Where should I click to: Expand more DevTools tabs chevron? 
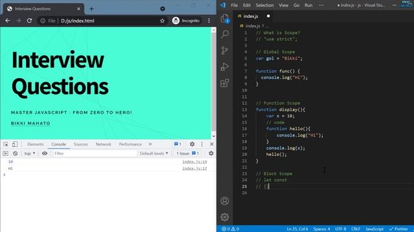pos(150,144)
